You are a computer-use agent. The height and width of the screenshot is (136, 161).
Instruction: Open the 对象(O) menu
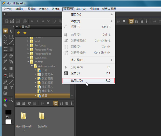[44, 9]
